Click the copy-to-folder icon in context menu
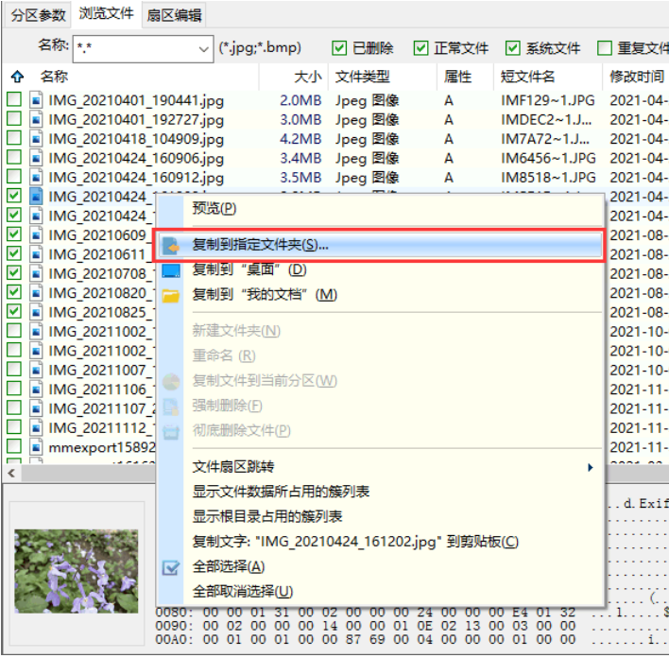The width and height of the screenshot is (669, 658). pyautogui.click(x=171, y=246)
